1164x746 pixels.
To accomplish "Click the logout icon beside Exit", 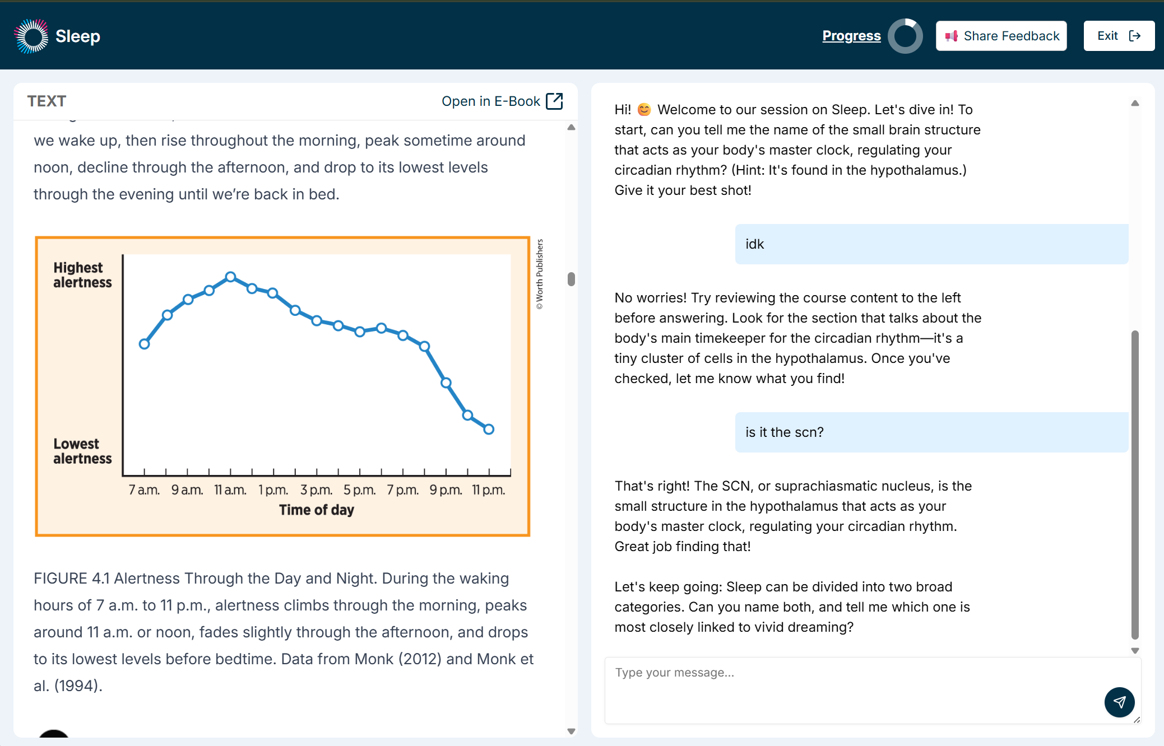I will click(x=1135, y=35).
